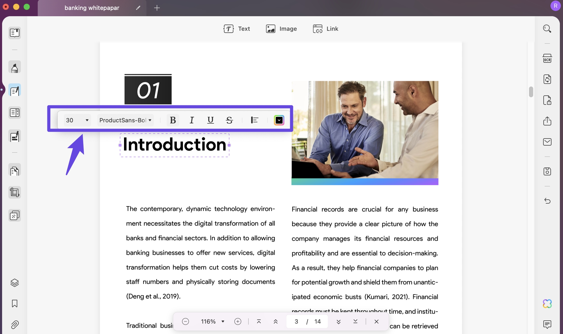The height and width of the screenshot is (334, 563).
Task: Toggle Bold formatting
Action: pyautogui.click(x=173, y=120)
